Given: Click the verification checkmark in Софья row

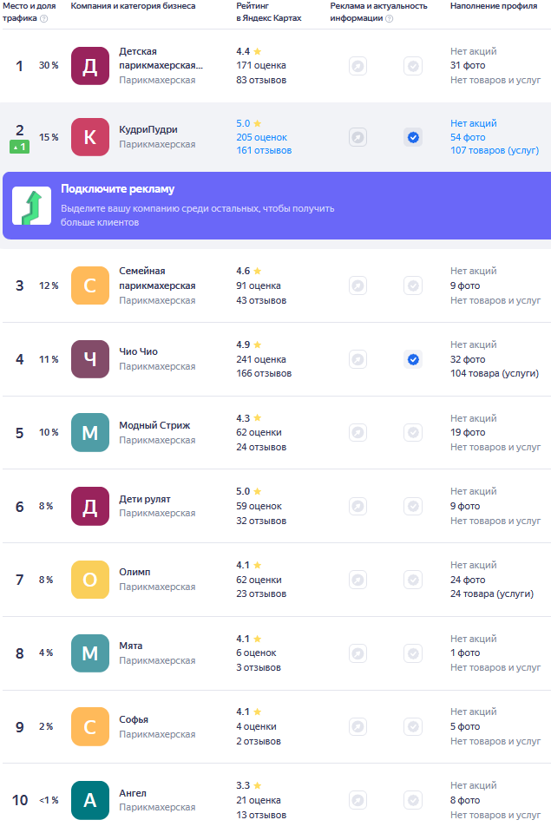Looking at the screenshot, I should tap(413, 727).
